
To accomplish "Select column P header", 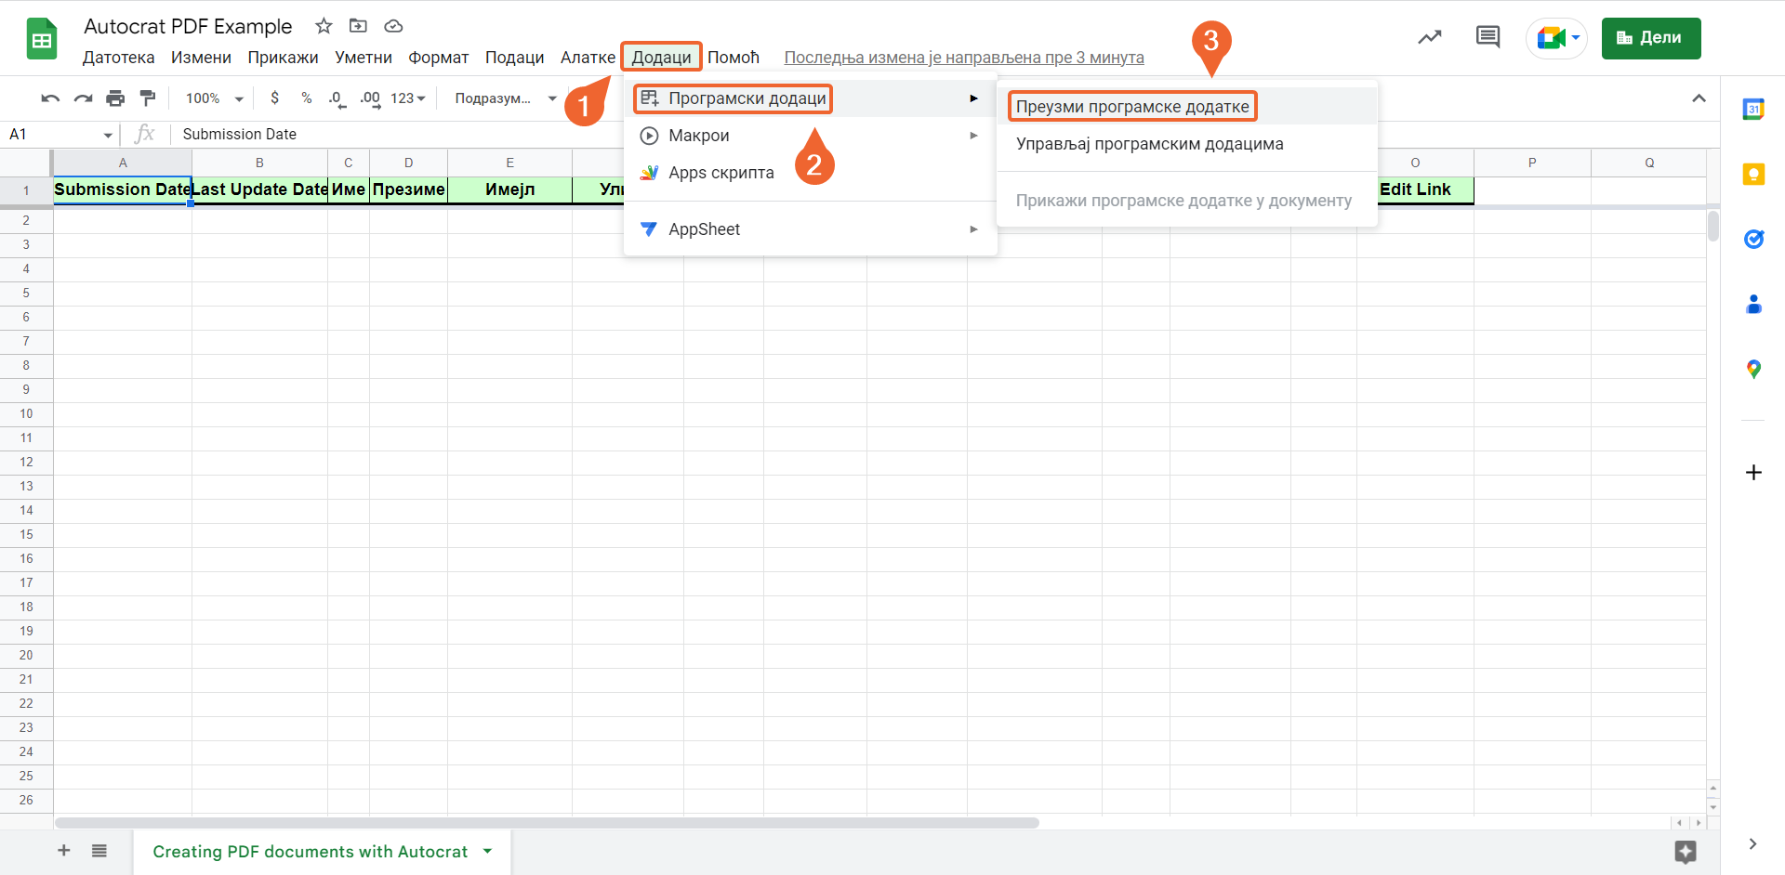I will coord(1532,163).
